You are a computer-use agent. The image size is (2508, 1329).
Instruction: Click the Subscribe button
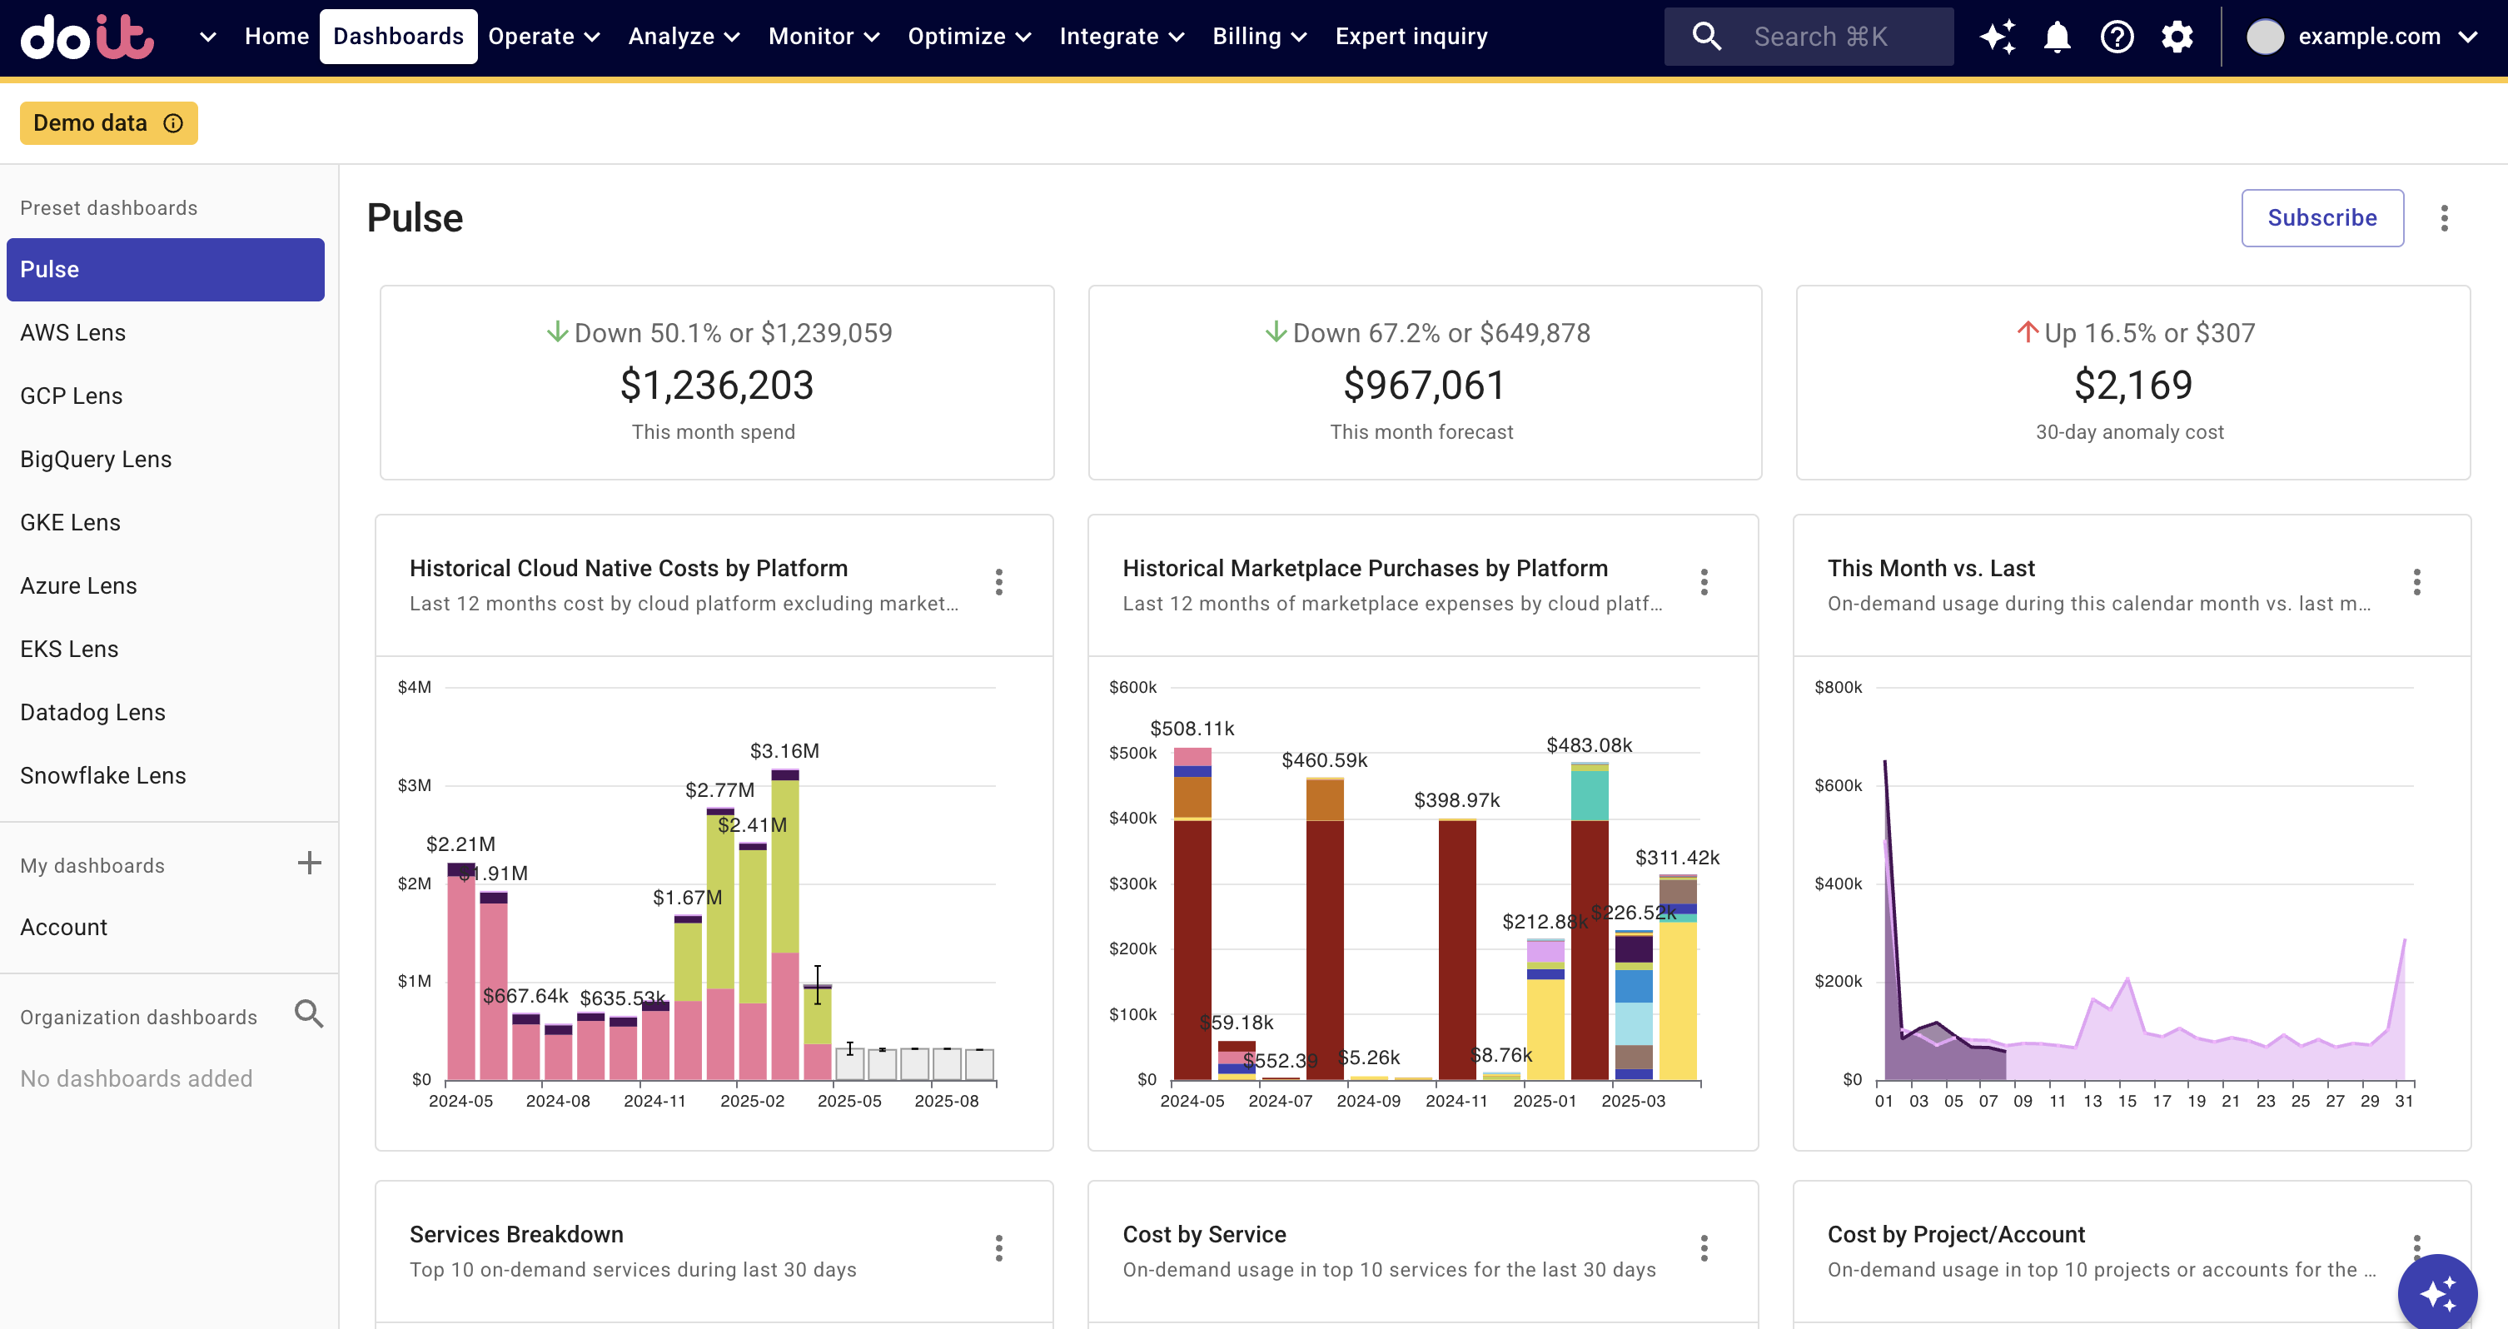click(x=2321, y=218)
